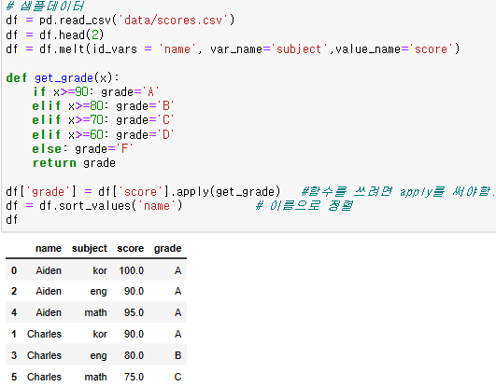Click the final 'df' line in code cell
Viewport: 496px width, 386px height.
coord(12,220)
